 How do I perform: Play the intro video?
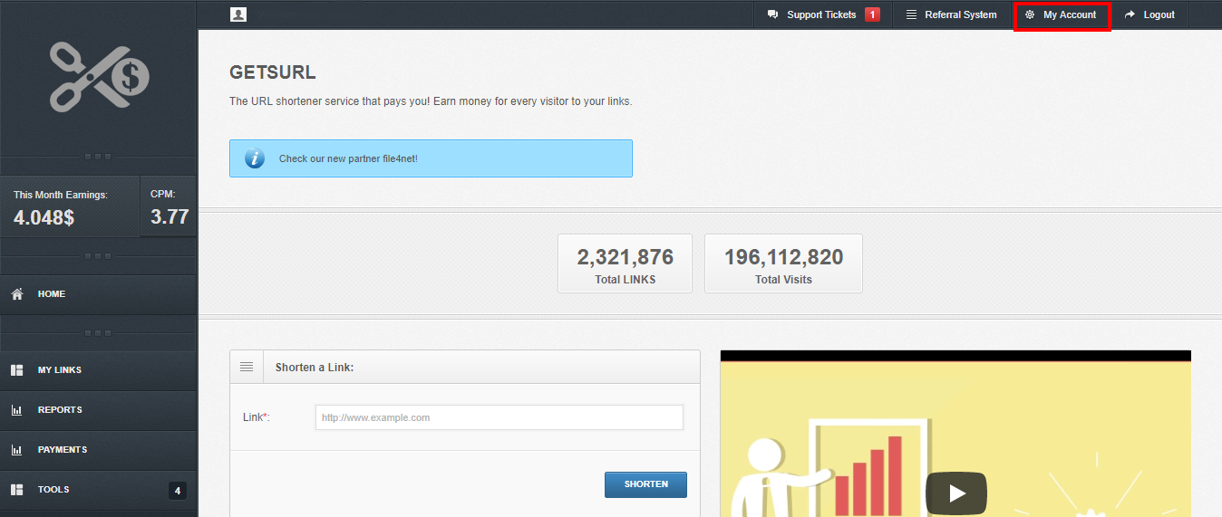click(955, 494)
